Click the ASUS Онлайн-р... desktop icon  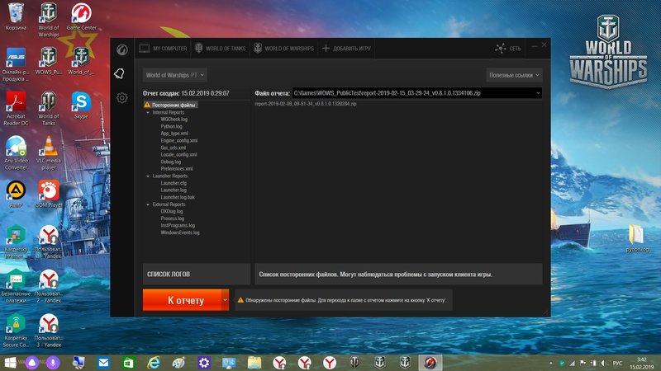(x=16, y=64)
